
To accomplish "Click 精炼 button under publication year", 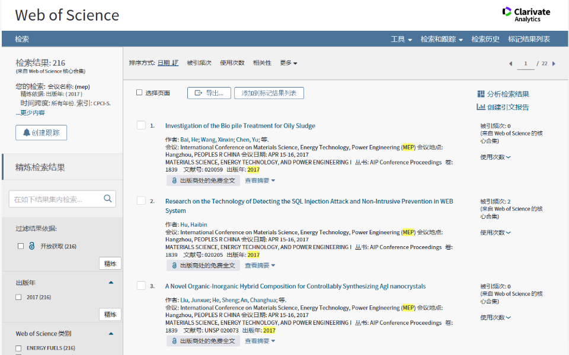I will [110, 314].
